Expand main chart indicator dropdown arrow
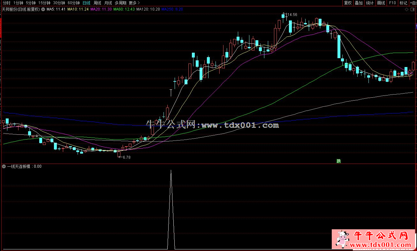 (x=43, y=9)
